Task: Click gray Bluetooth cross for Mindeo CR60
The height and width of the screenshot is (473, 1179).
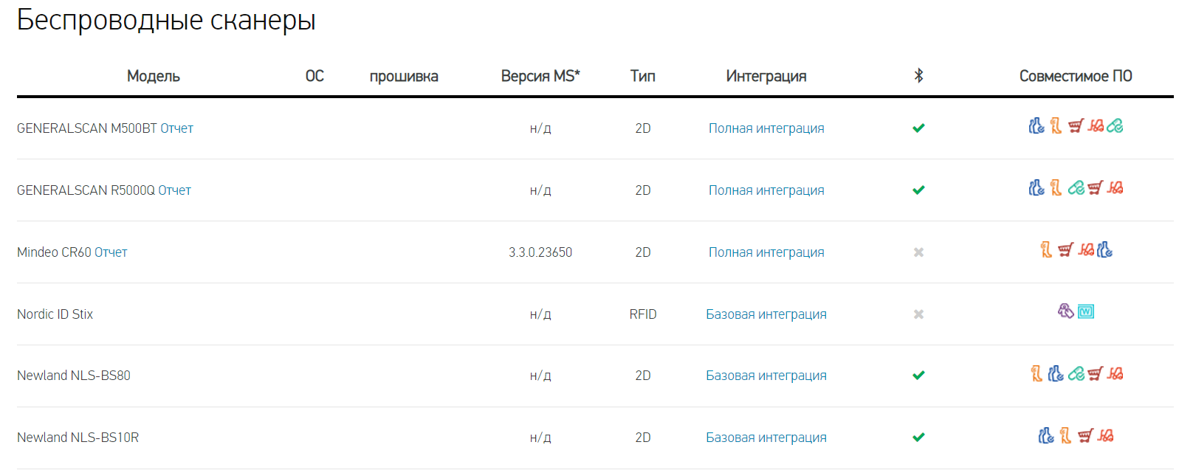Action: click(918, 252)
